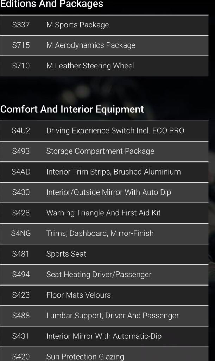Click the Editions And Packages heading
Viewport: 215px width, 361px height.
[52, 4]
